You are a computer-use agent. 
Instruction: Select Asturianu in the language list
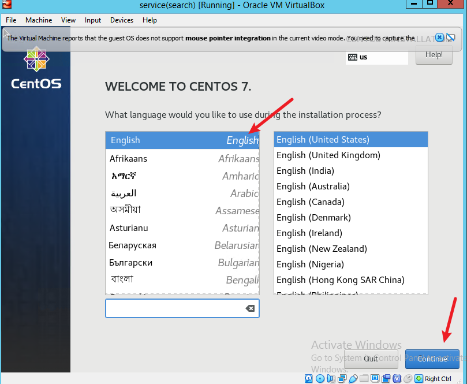[x=182, y=228]
